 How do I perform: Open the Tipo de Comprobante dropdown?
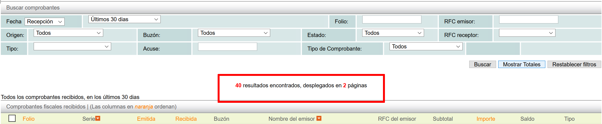426,46
